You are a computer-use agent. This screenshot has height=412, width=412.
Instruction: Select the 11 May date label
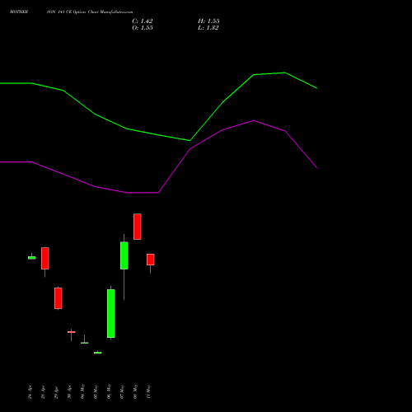148,391
